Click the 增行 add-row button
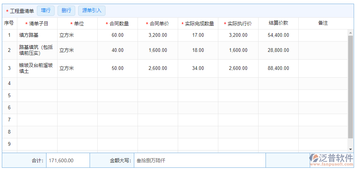 pyautogui.click(x=45, y=11)
